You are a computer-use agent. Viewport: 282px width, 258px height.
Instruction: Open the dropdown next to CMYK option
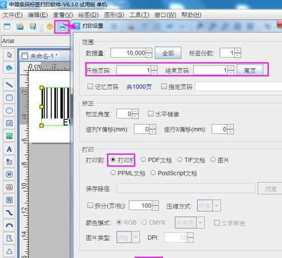200,223
